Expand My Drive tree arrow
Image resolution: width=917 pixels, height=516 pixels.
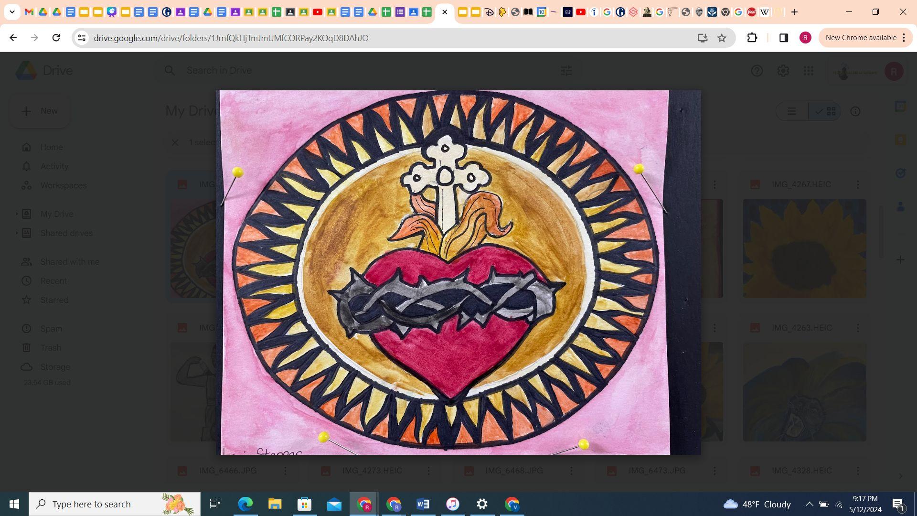pos(17,214)
